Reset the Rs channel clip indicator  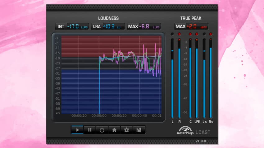coord(211,34)
